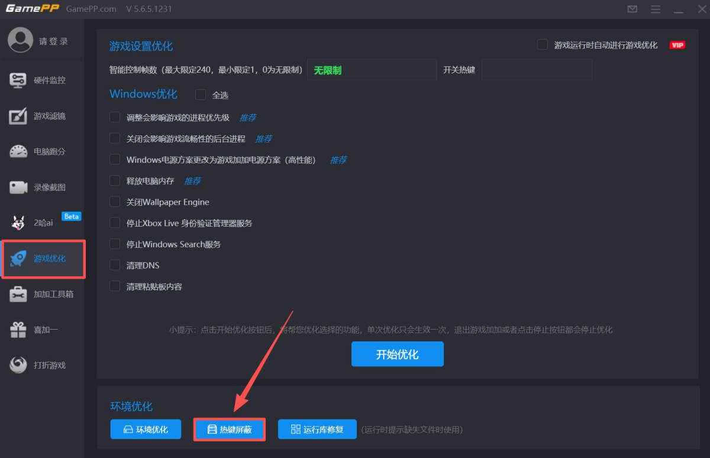Open the 打折游戏 discount games icon
Viewport: 710px width, 458px height.
18,365
